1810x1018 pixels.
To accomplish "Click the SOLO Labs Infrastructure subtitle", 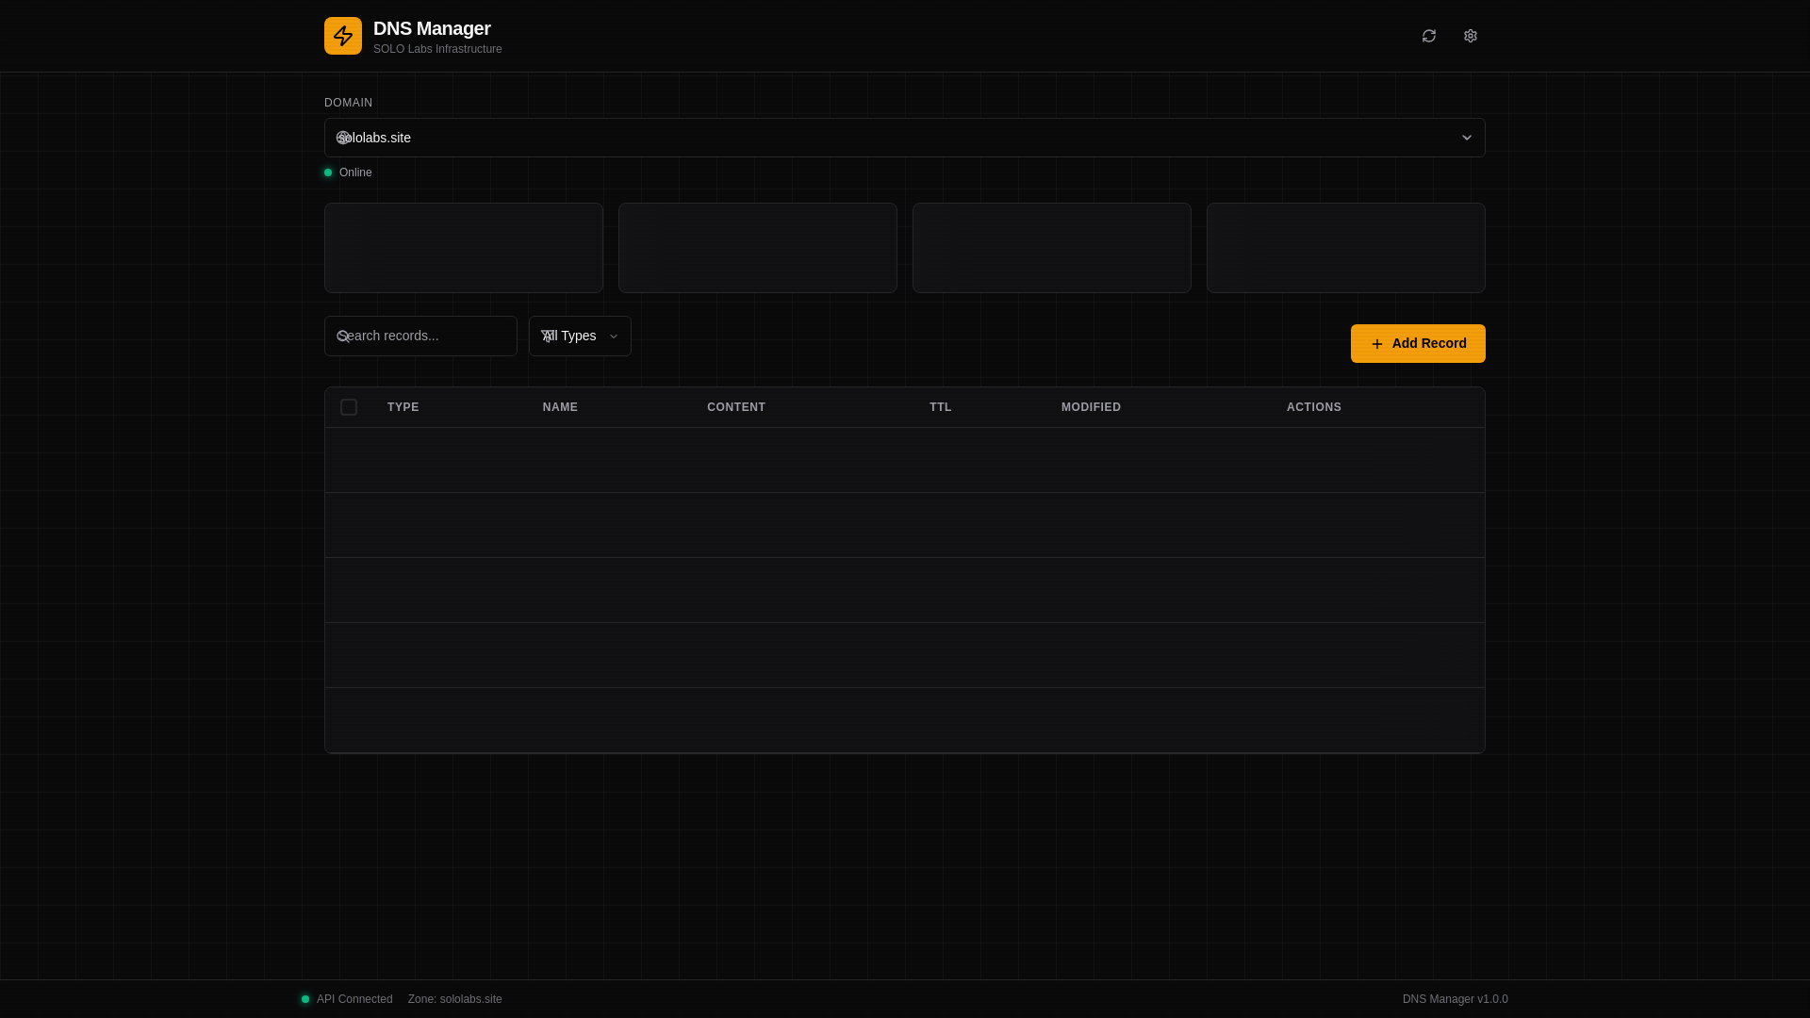I will coord(437,49).
